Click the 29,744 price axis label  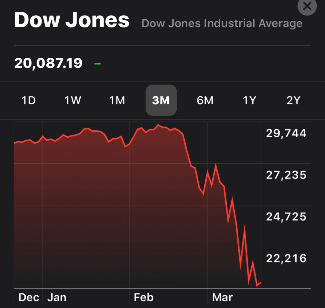tap(286, 133)
